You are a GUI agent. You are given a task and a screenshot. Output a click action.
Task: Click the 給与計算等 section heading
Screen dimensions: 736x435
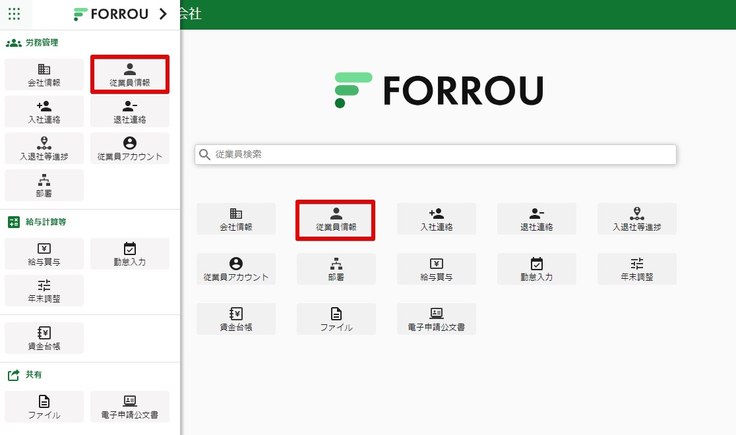tap(46, 222)
